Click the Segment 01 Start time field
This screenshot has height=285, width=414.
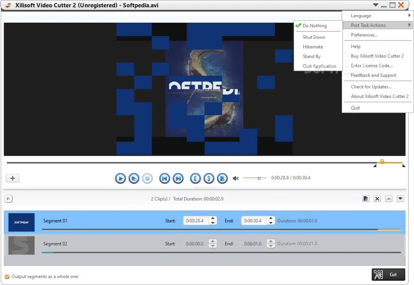tap(196, 221)
